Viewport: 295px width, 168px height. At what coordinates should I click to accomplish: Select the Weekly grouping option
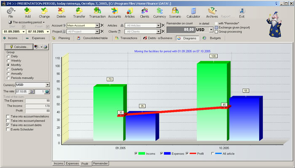pyautogui.click(x=8, y=61)
